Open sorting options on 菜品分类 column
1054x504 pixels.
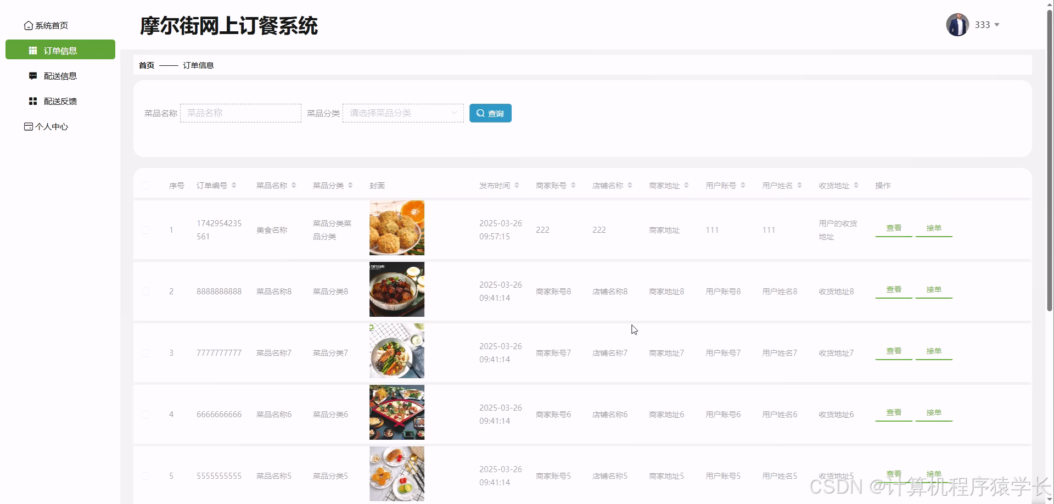tap(350, 186)
